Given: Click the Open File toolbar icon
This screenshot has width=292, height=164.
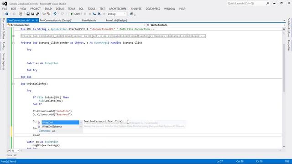Looking at the screenshot, I should tap(28, 14).
